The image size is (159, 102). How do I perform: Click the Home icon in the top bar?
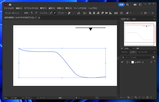point(10,5)
